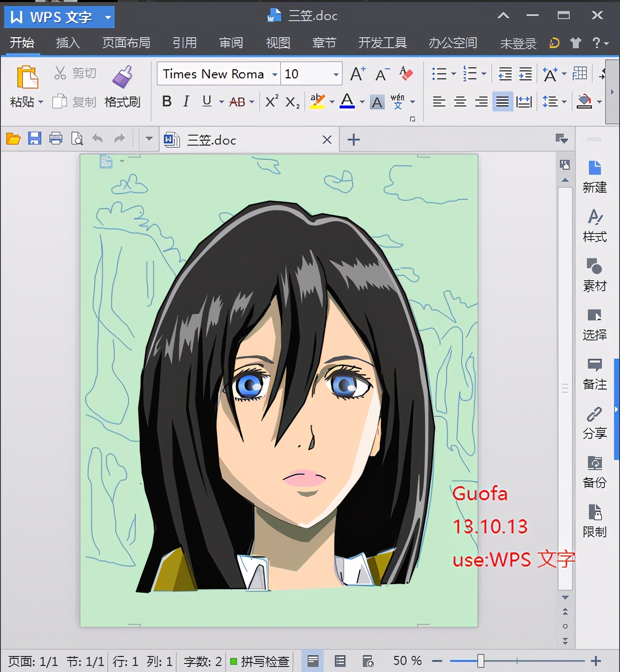The width and height of the screenshot is (620, 672).
Task: Switch to the References (引用) tab
Action: [185, 43]
